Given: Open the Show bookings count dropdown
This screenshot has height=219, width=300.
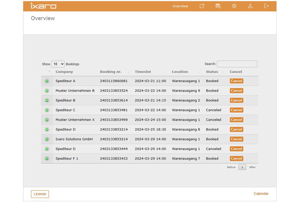Looking at the screenshot, I should [58, 64].
